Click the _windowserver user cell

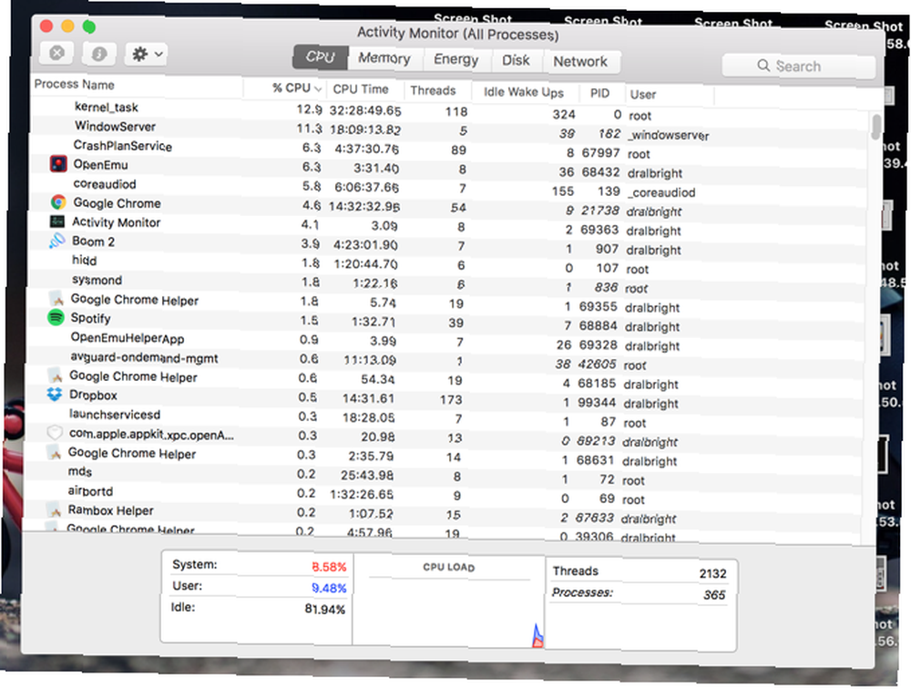(668, 135)
